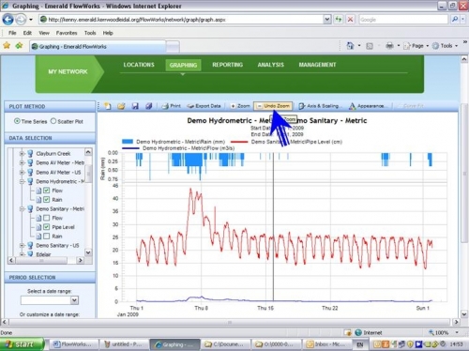Click in the URL address field
The height and width of the screenshot is (351, 469).
[185, 20]
